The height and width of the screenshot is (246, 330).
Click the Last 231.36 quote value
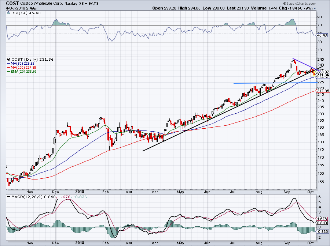[238, 8]
